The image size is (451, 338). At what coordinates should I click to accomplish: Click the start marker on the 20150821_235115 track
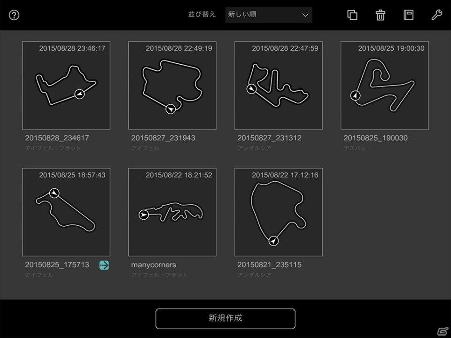[x=273, y=241]
